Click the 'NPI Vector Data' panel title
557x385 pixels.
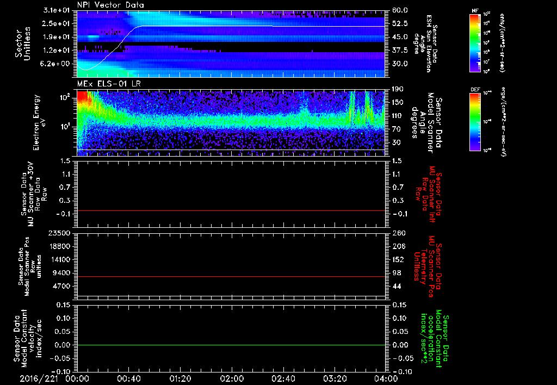click(110, 5)
